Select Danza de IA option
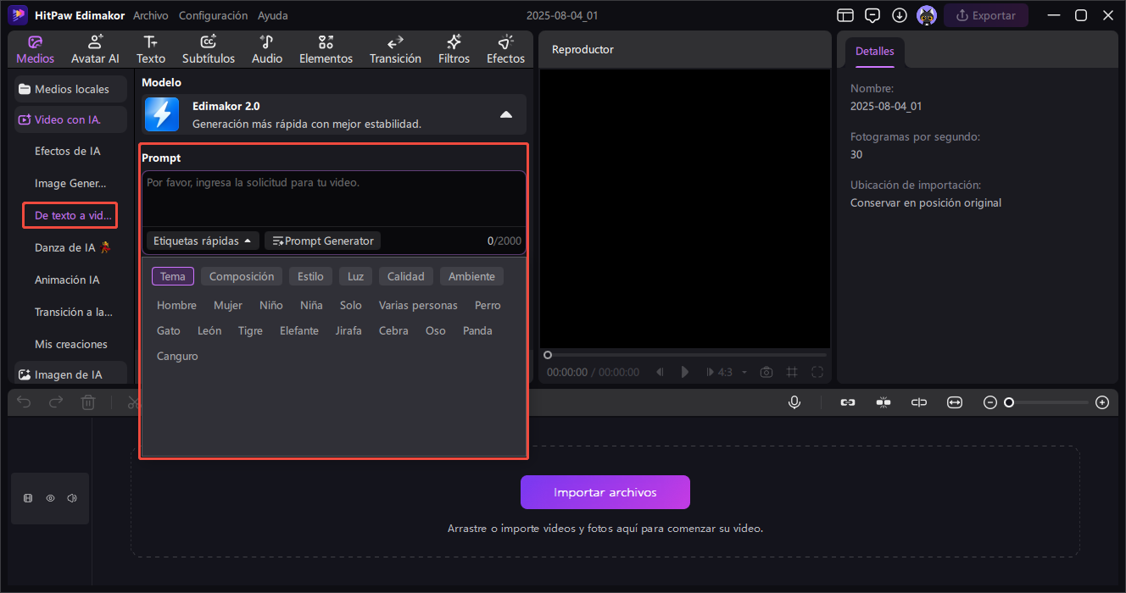The image size is (1126, 593). point(72,247)
